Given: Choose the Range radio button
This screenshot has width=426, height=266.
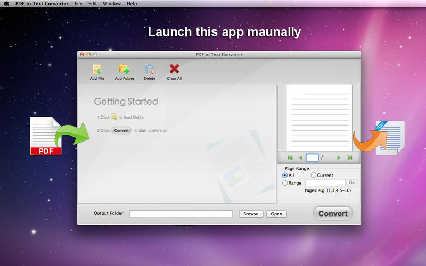Looking at the screenshot, I should point(285,183).
